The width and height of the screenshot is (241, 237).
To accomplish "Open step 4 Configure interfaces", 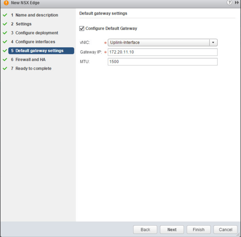I will (35, 42).
